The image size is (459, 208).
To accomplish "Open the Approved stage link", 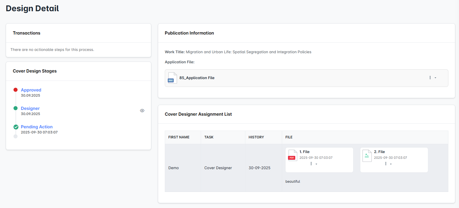I will tap(31, 90).
